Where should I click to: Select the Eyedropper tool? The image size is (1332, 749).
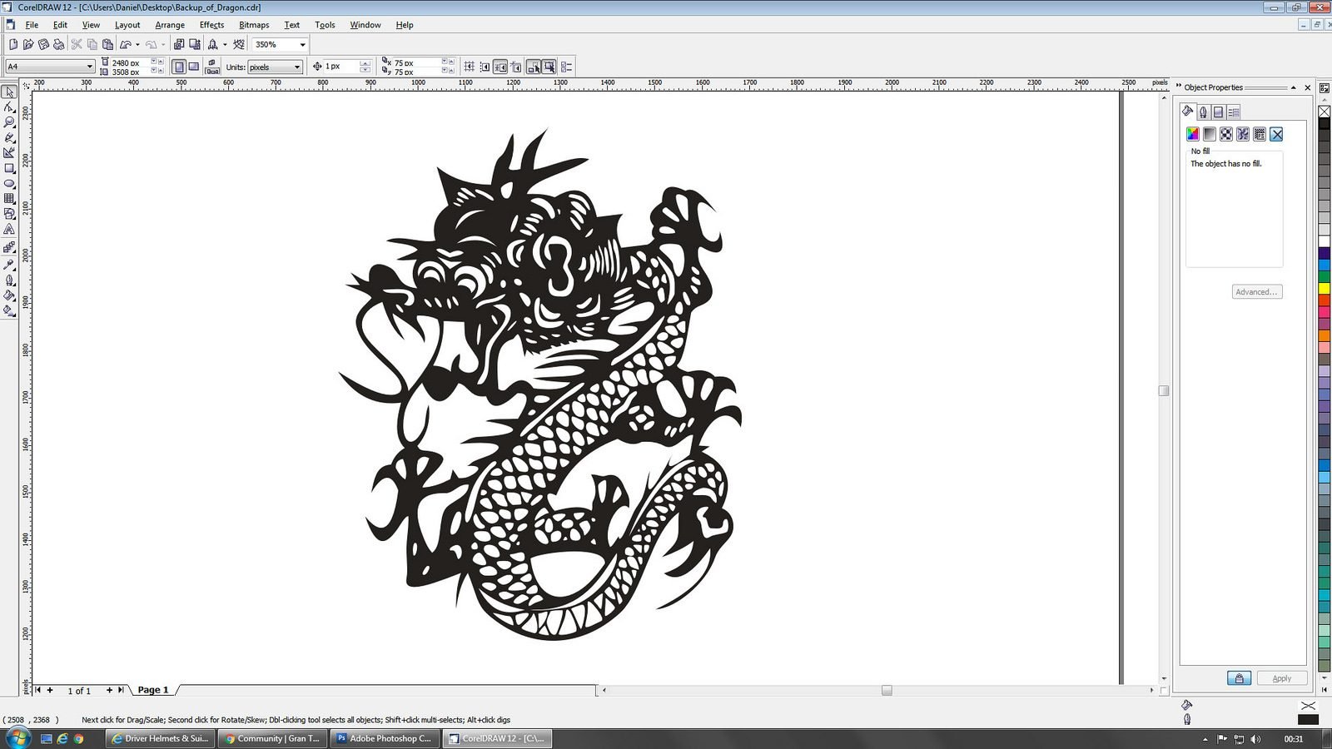click(x=9, y=264)
